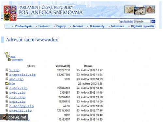Click the file icon beside c-dok.zip
The width and height of the screenshot is (163, 122).
pyautogui.click(x=7, y=88)
